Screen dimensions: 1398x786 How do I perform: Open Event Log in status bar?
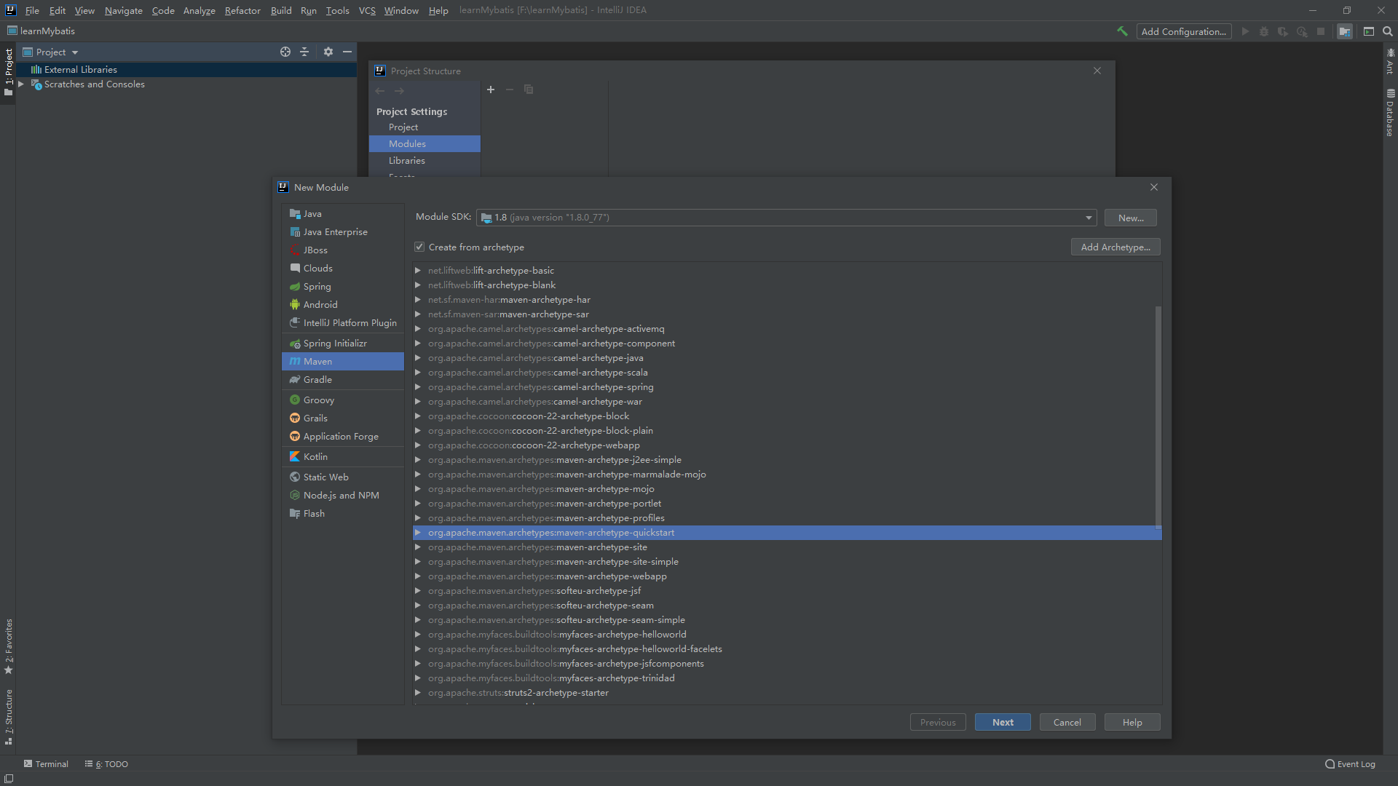pyautogui.click(x=1350, y=763)
